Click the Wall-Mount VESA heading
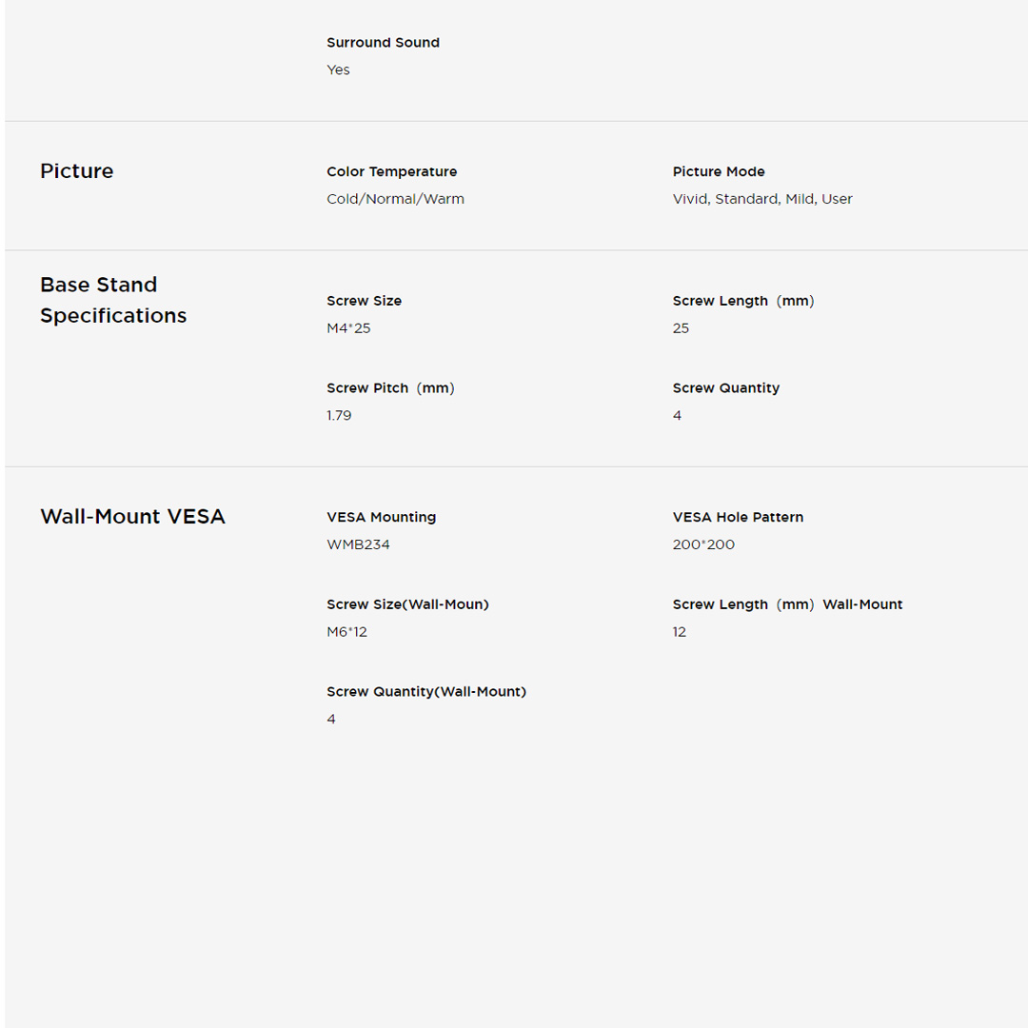The height and width of the screenshot is (1028, 1028). [x=132, y=517]
